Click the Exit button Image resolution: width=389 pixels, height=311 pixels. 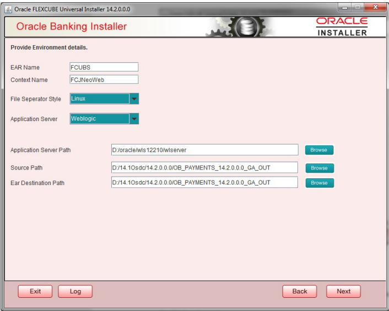(35, 291)
